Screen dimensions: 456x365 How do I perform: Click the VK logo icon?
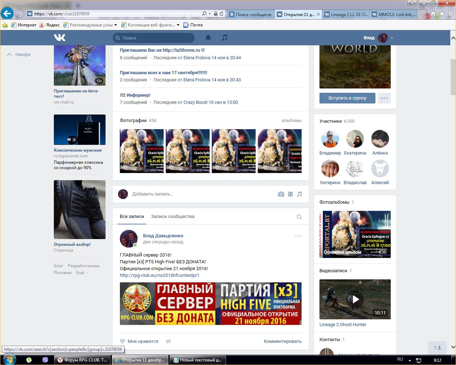pyautogui.click(x=60, y=37)
